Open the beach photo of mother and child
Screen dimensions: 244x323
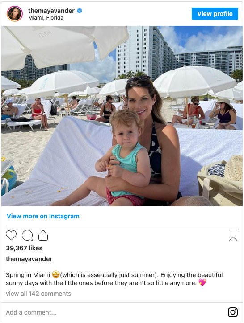point(122,116)
